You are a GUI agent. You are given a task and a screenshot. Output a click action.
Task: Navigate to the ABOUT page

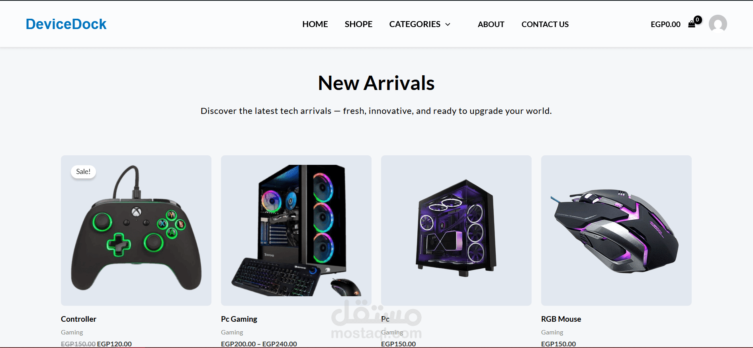coord(491,24)
